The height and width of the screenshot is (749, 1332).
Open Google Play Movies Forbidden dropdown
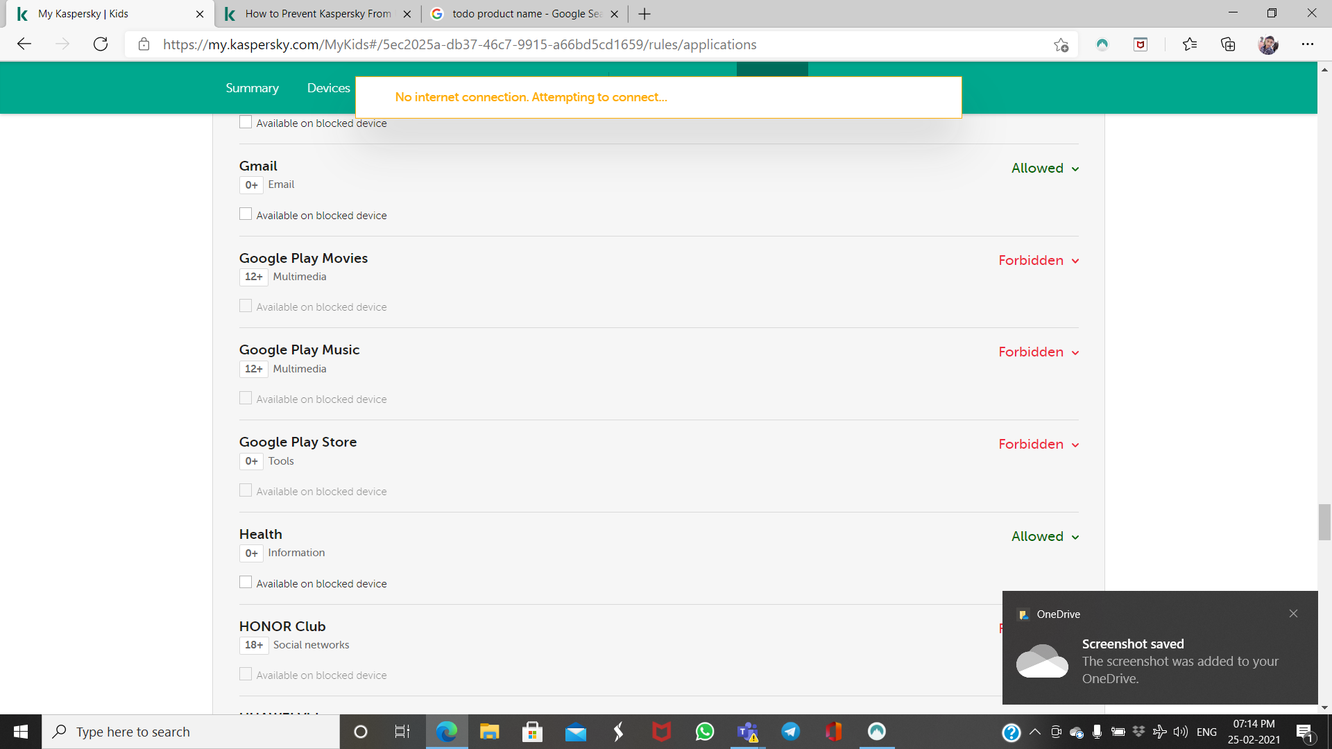[1039, 261]
